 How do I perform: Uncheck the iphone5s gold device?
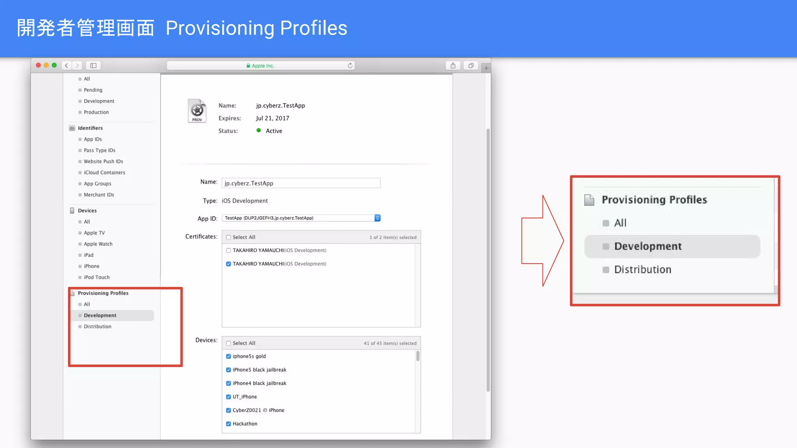tap(228, 356)
